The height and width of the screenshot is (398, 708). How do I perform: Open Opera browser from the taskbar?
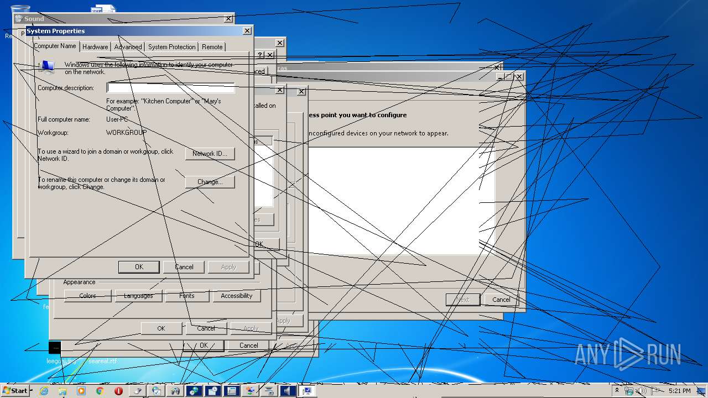[118, 391]
